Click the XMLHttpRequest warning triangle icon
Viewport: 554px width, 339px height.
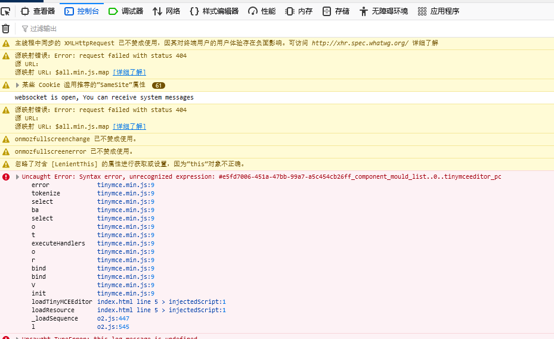6,43
